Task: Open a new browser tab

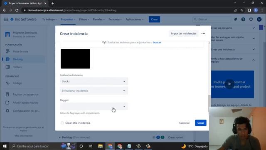Action: tap(53, 3)
